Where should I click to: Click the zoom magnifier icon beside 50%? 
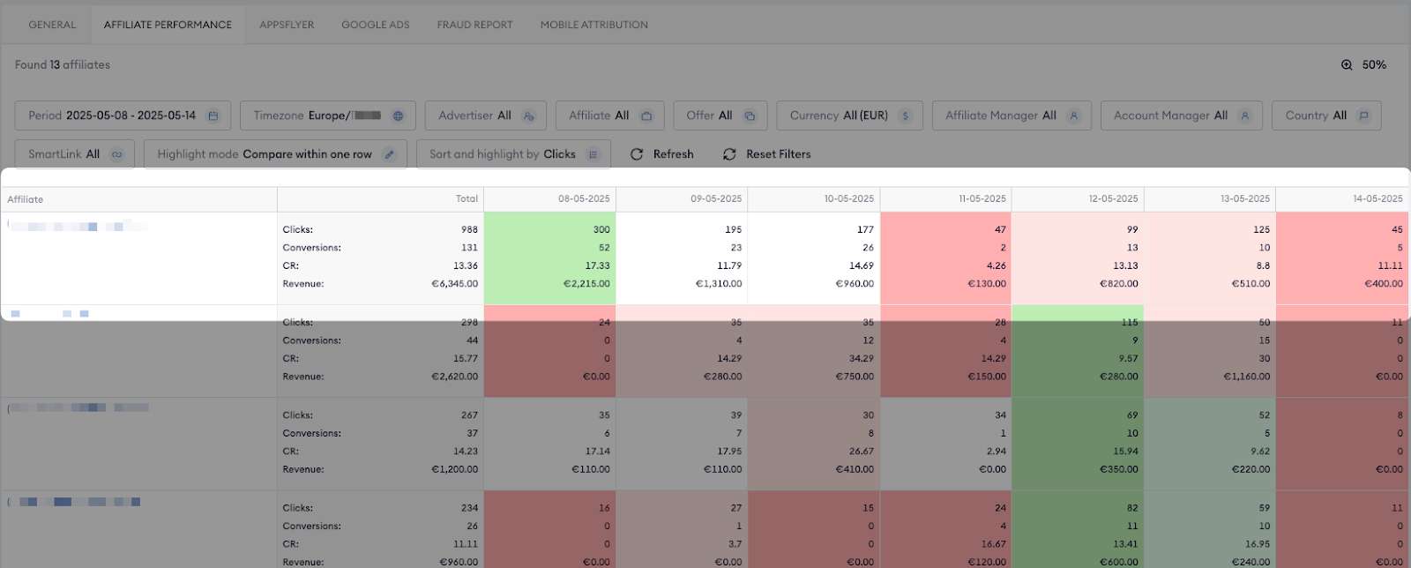[1347, 64]
